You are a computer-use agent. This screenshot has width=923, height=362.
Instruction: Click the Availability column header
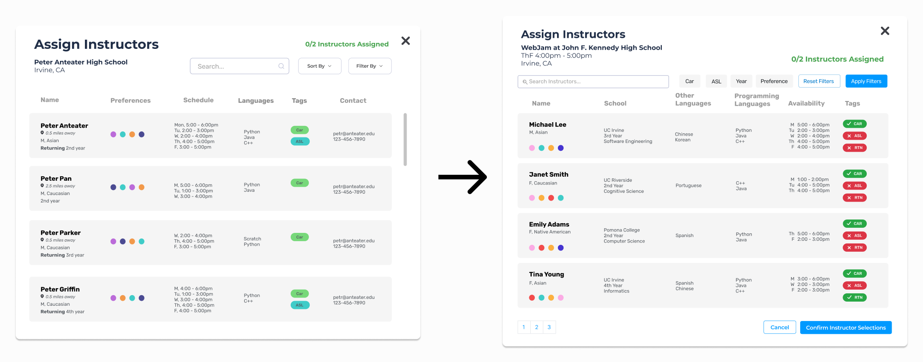(x=806, y=103)
